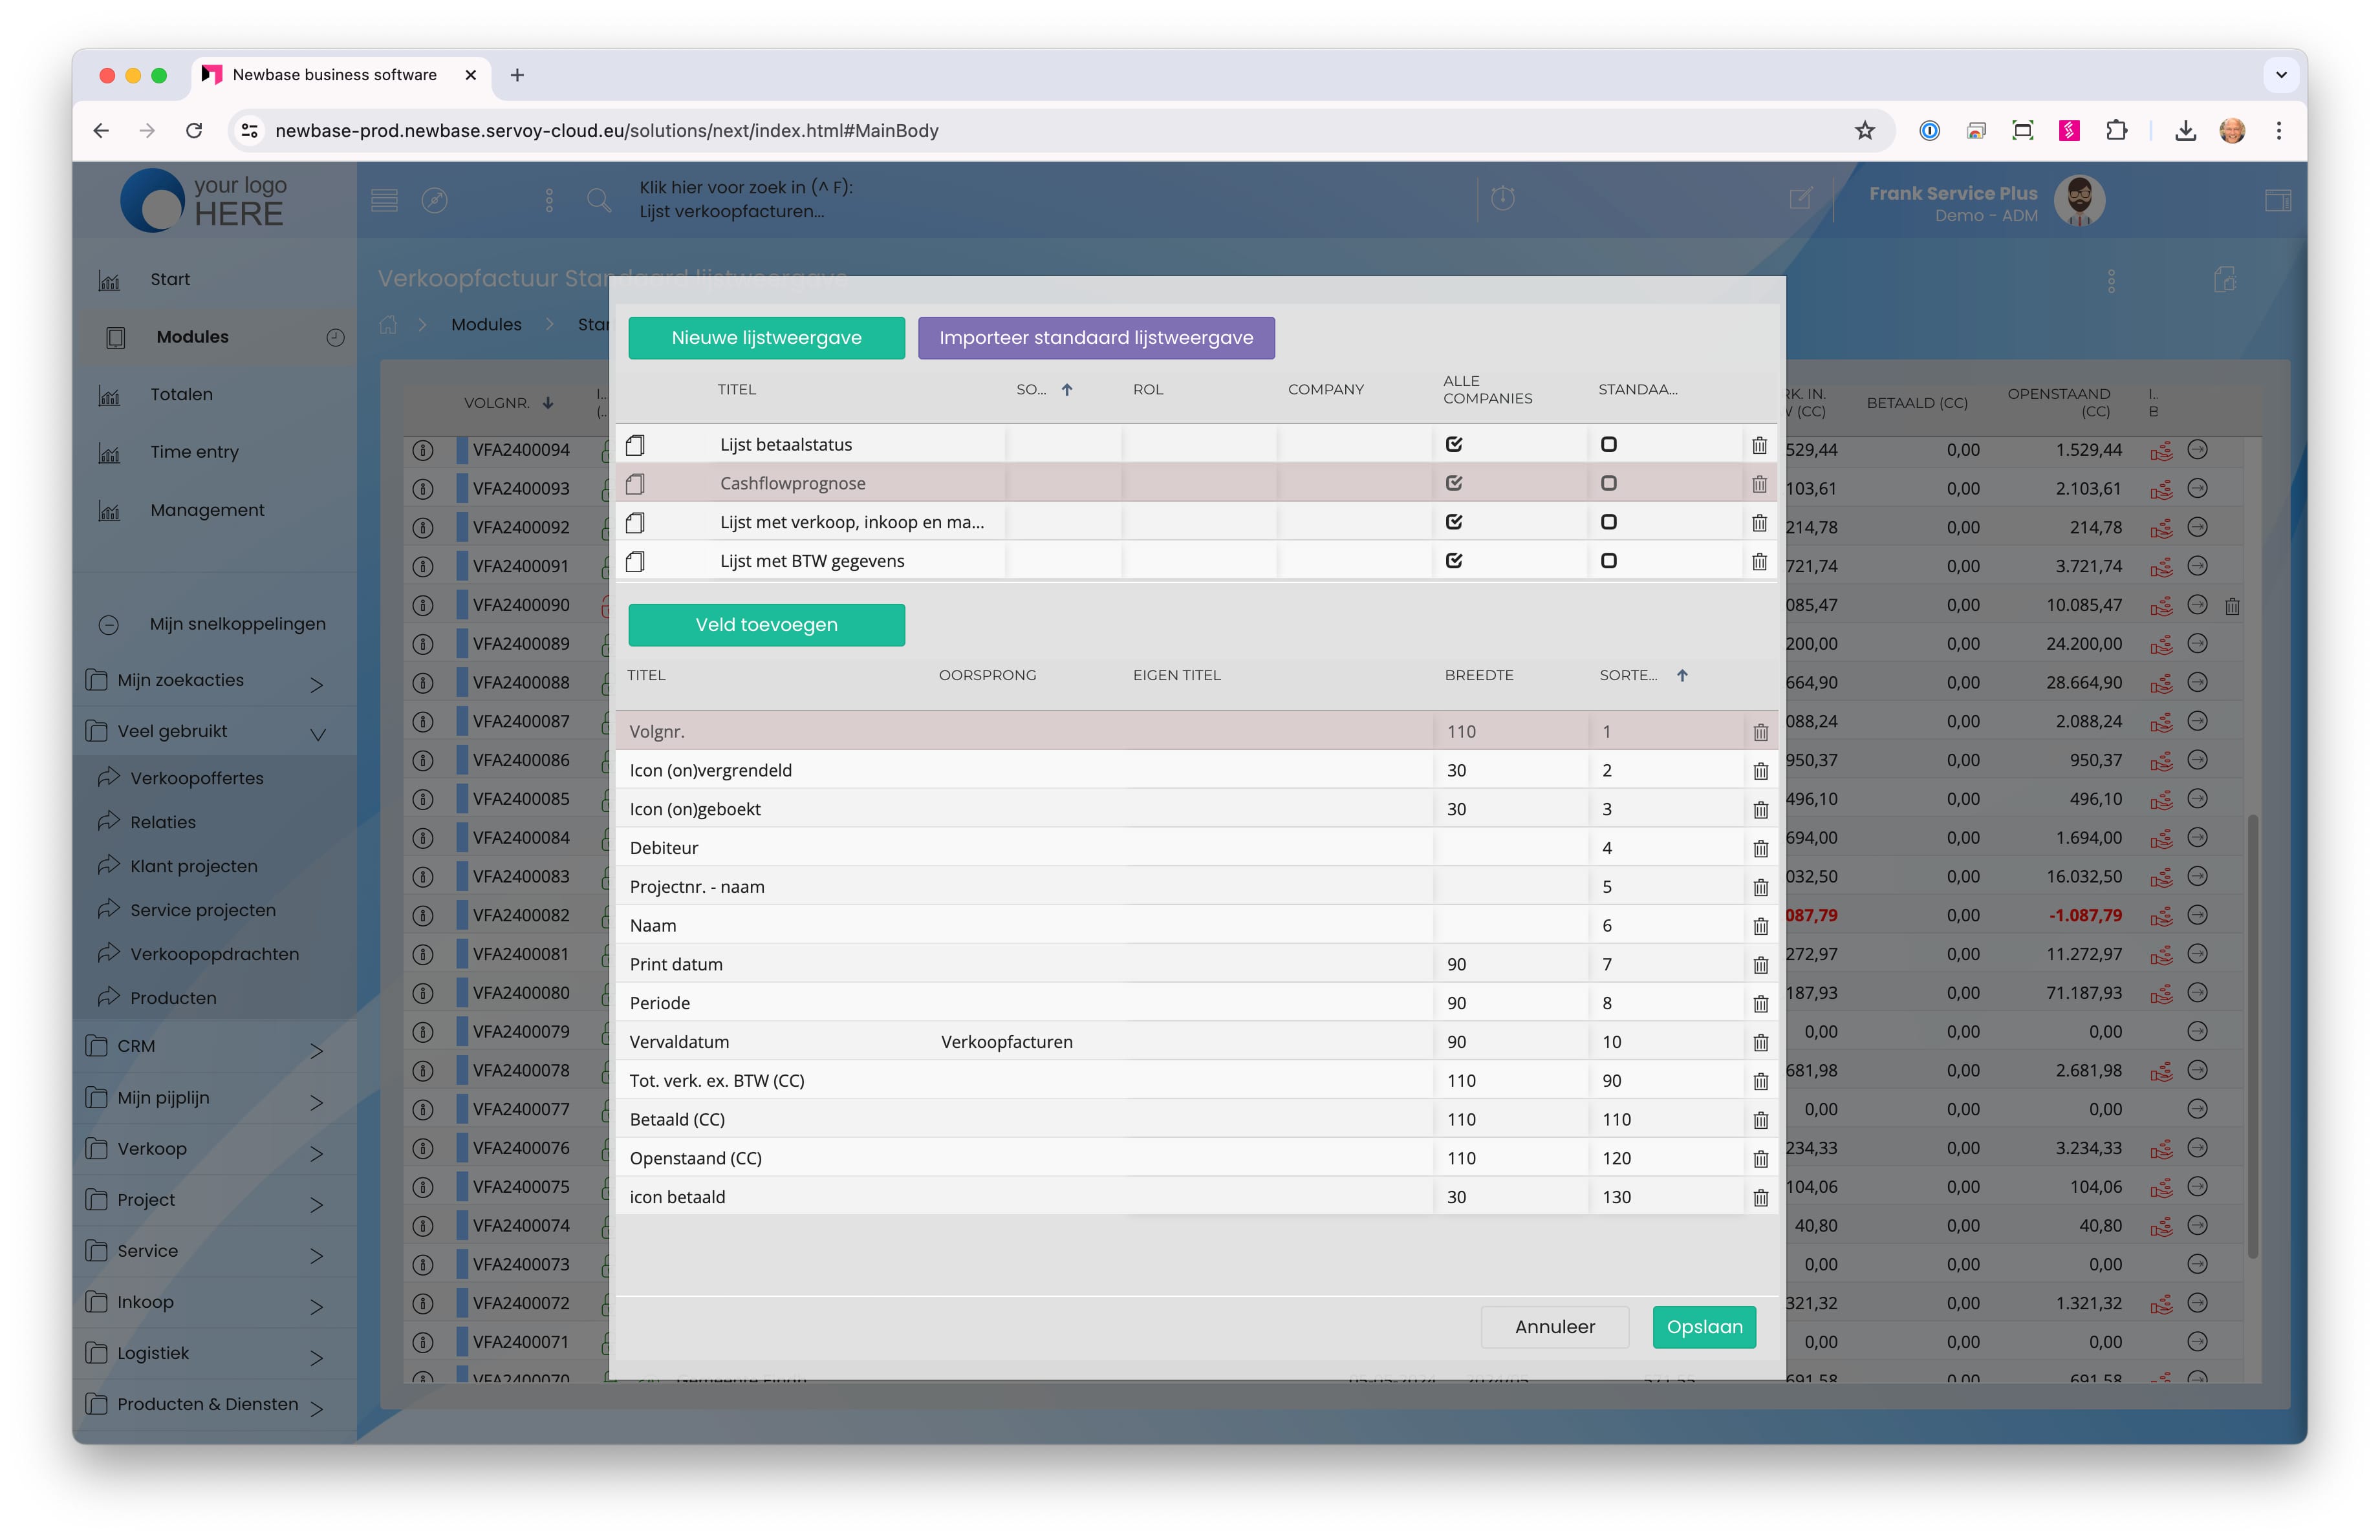2380x1540 pixels.
Task: Open the compass navigation icon
Action: click(434, 200)
